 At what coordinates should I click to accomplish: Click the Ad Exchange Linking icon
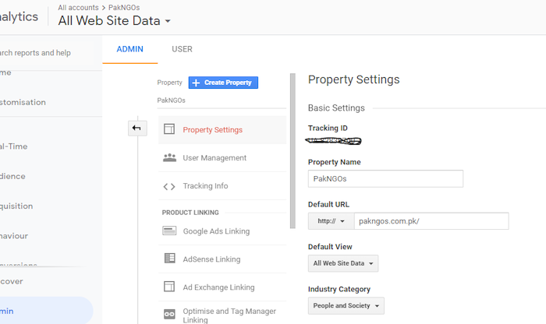pos(169,287)
